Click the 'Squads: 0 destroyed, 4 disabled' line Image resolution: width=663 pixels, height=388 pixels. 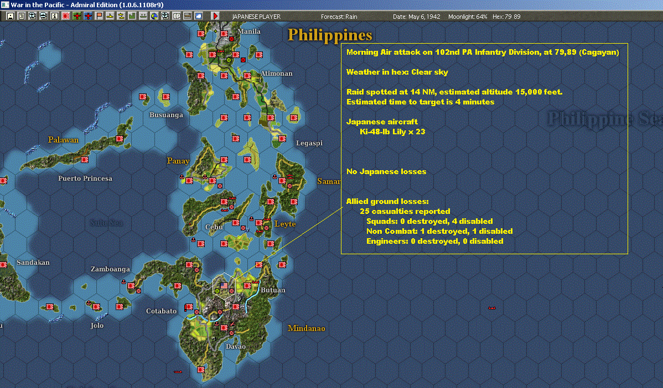pos(429,221)
